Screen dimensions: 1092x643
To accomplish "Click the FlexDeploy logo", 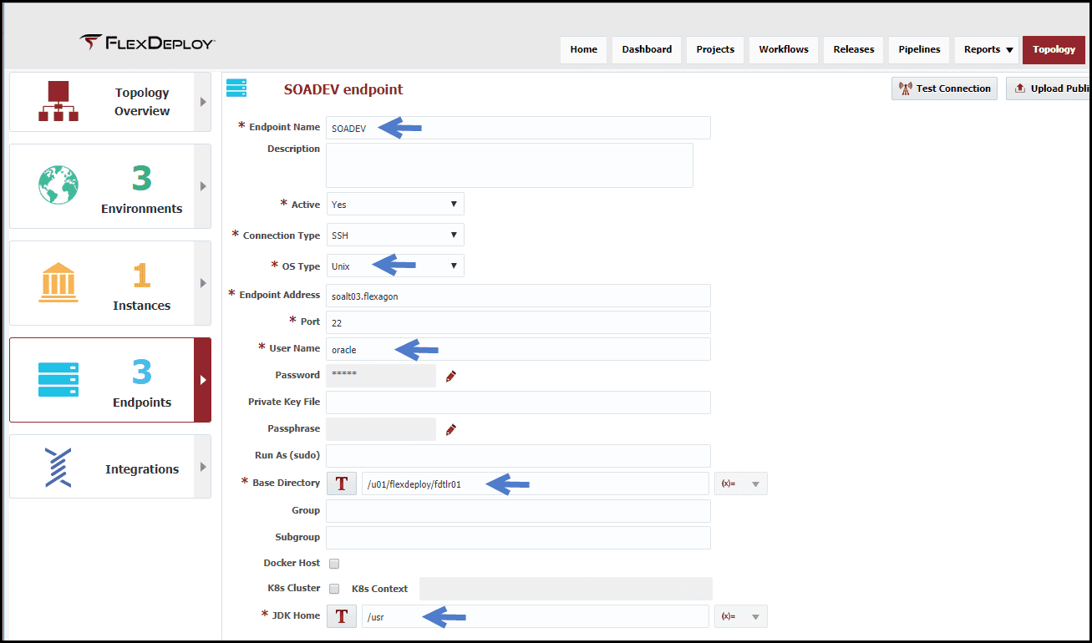I will 147,42.
